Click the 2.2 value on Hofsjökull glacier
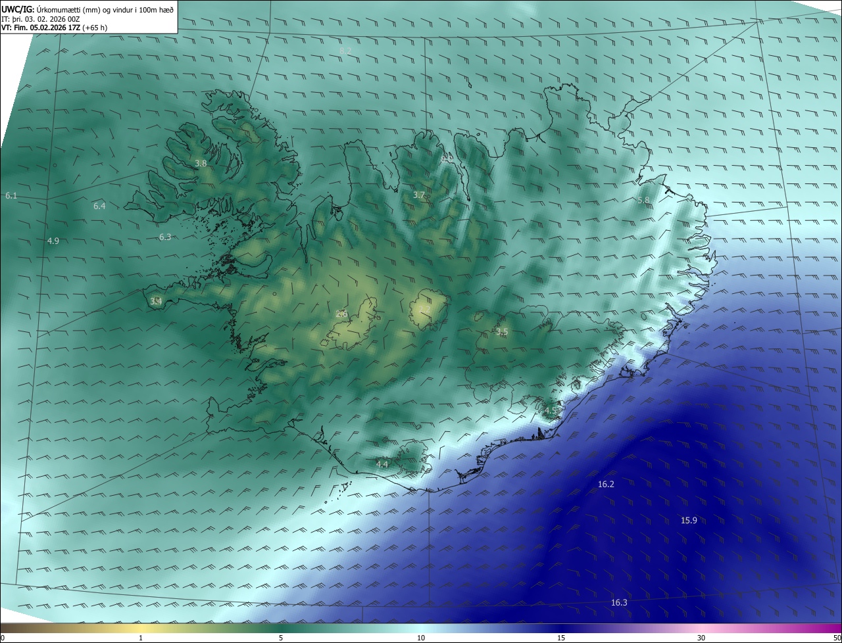842x643 pixels. (x=425, y=309)
